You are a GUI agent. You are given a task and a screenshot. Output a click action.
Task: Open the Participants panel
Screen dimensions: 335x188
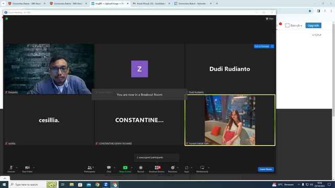point(90,169)
